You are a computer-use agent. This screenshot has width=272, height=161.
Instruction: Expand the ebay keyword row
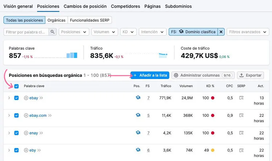(9, 98)
